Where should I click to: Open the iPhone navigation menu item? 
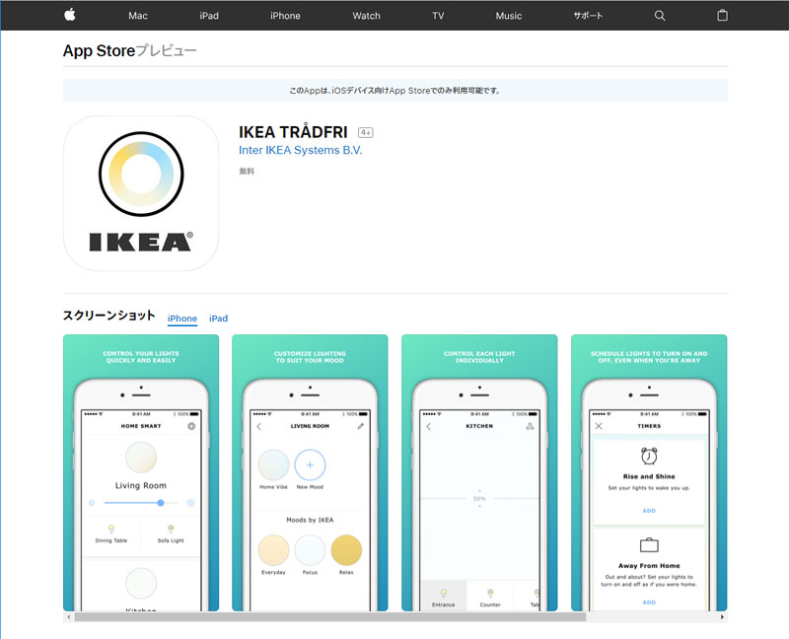[x=285, y=16]
